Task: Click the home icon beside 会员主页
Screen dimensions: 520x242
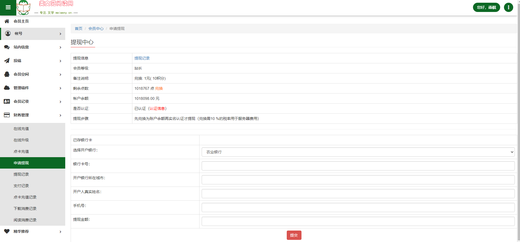Action: point(7,21)
